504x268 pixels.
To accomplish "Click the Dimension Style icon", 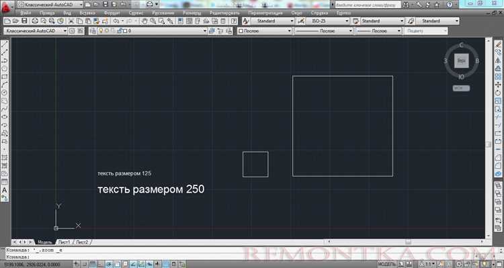I will pyautogui.click(x=301, y=21).
